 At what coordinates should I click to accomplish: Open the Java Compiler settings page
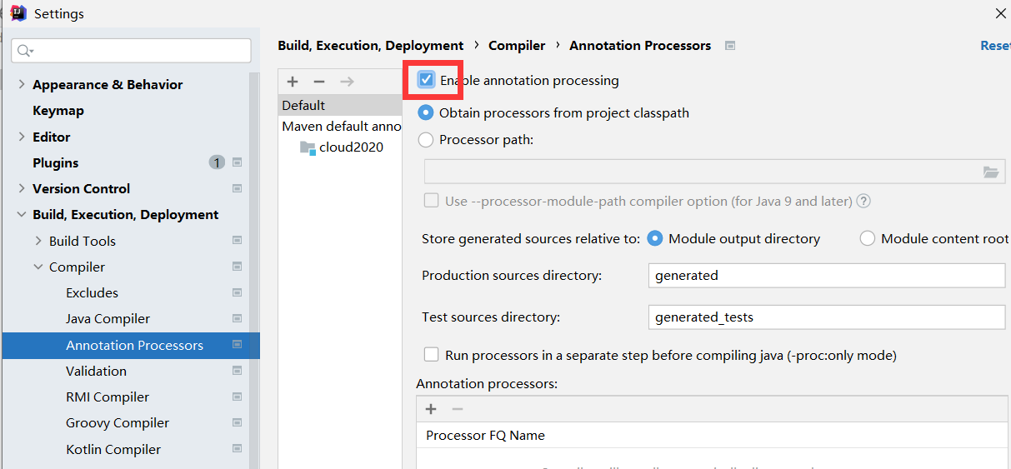coord(108,318)
